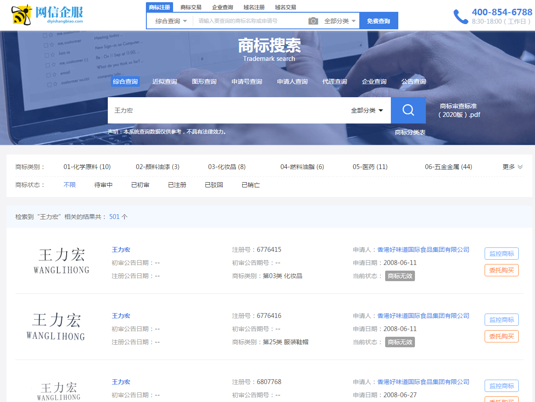
Task: Switch to 近似查询 search mode
Action: (x=165, y=81)
